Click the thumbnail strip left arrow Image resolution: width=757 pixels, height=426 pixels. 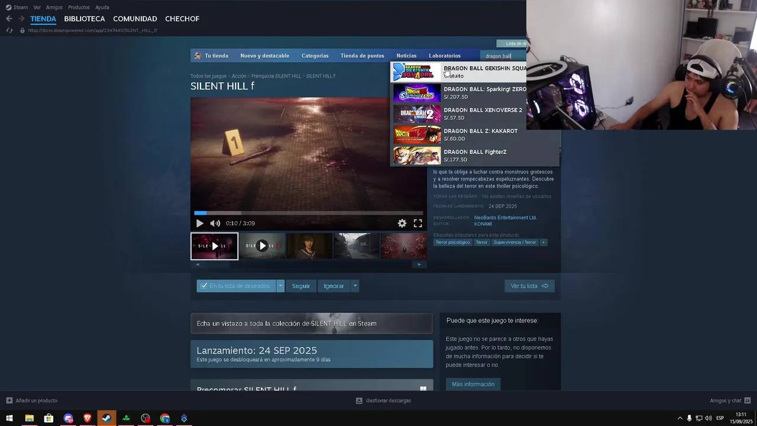coord(198,264)
